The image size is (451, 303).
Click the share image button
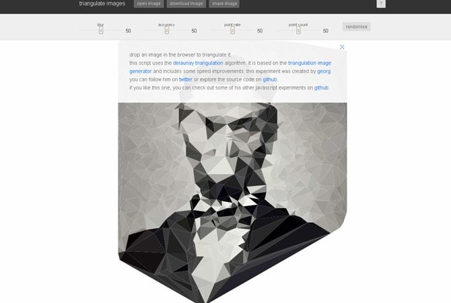[224, 4]
